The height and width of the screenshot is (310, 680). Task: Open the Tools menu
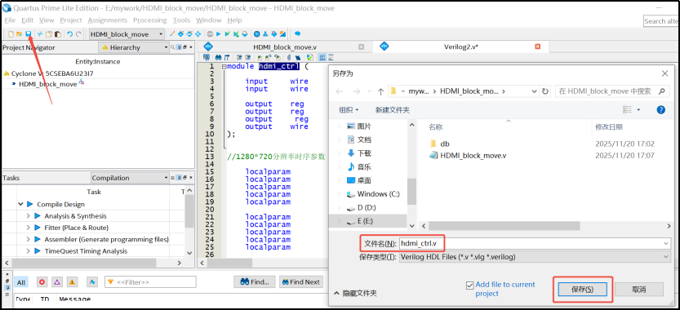(181, 20)
